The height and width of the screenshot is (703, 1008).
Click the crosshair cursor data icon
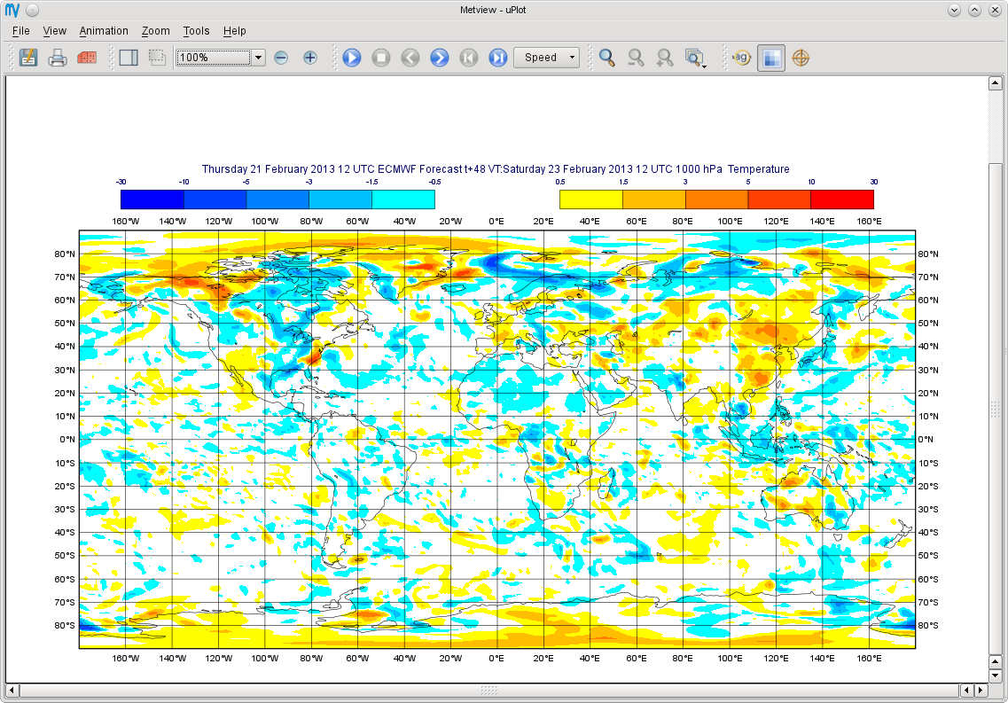click(801, 58)
